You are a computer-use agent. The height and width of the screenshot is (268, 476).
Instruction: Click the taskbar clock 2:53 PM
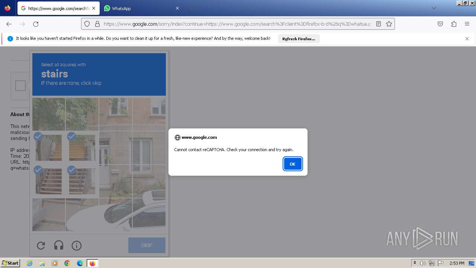(x=457, y=263)
